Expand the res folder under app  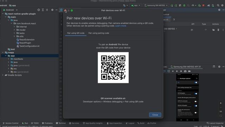(8, 69)
